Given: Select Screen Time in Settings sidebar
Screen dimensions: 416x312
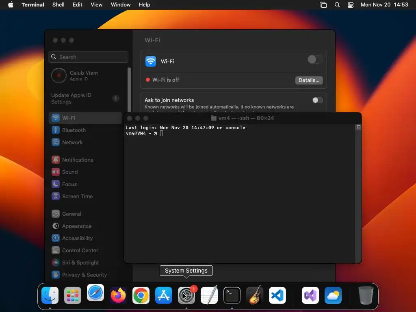Looking at the screenshot, I should click(85, 196).
